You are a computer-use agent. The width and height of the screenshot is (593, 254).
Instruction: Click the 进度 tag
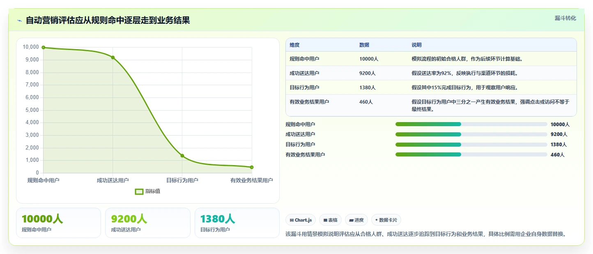coord(356,220)
